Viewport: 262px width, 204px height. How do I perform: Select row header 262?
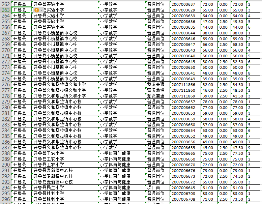5,4
